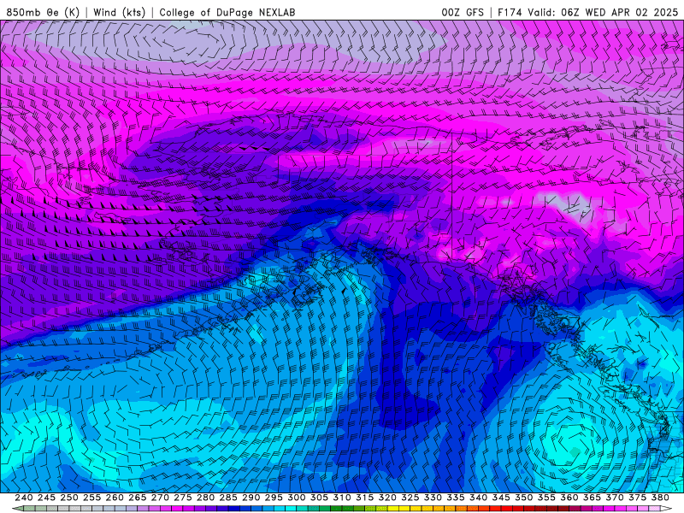Click the "Valid: 06Z WED APR 02 2025" text
The image size is (684, 513).
point(603,12)
